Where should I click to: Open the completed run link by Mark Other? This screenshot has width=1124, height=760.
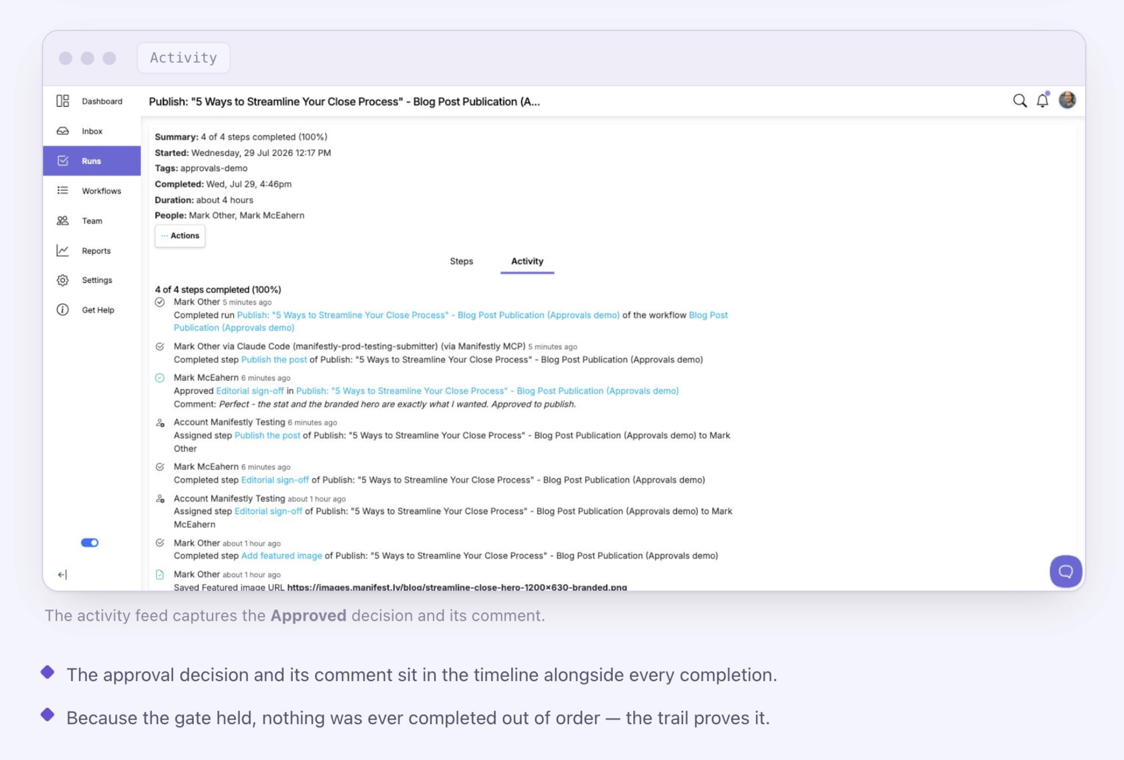pyautogui.click(x=428, y=315)
